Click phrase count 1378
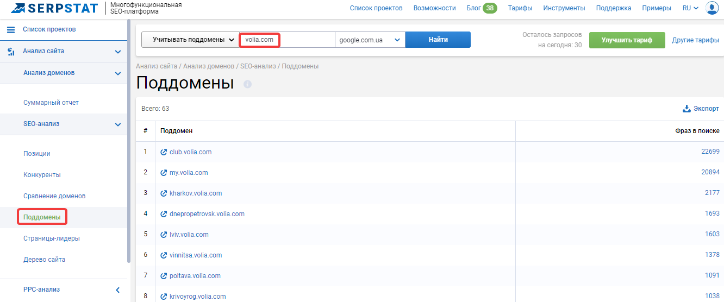724x302 pixels. pos(712,255)
